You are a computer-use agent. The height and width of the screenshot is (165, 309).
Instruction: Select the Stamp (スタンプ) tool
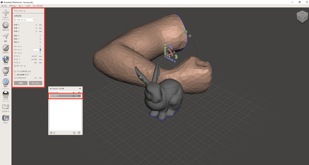5,59
